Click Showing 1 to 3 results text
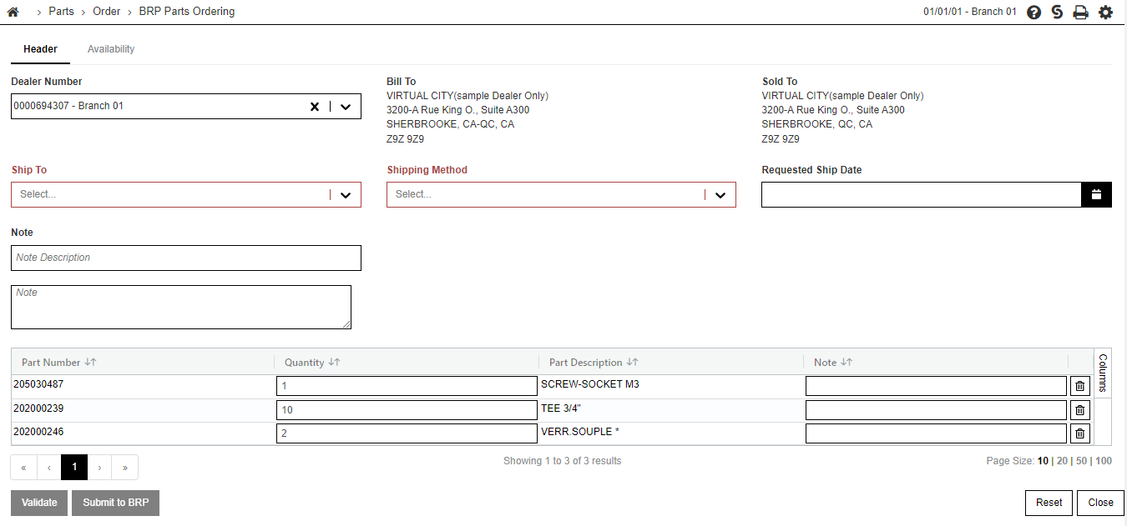Image resolution: width=1127 pixels, height=526 pixels. [x=563, y=461]
